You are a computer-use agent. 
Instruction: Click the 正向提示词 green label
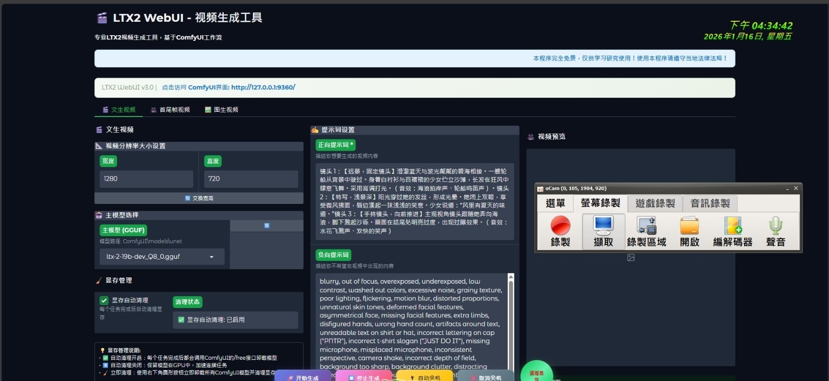(336, 145)
